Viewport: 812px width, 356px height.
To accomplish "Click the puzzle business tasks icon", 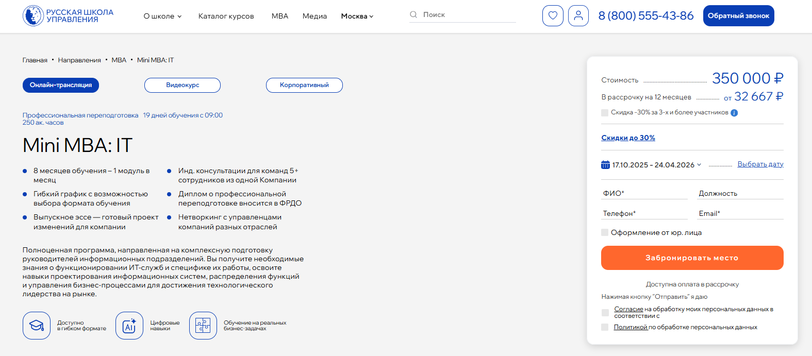I will (x=203, y=326).
